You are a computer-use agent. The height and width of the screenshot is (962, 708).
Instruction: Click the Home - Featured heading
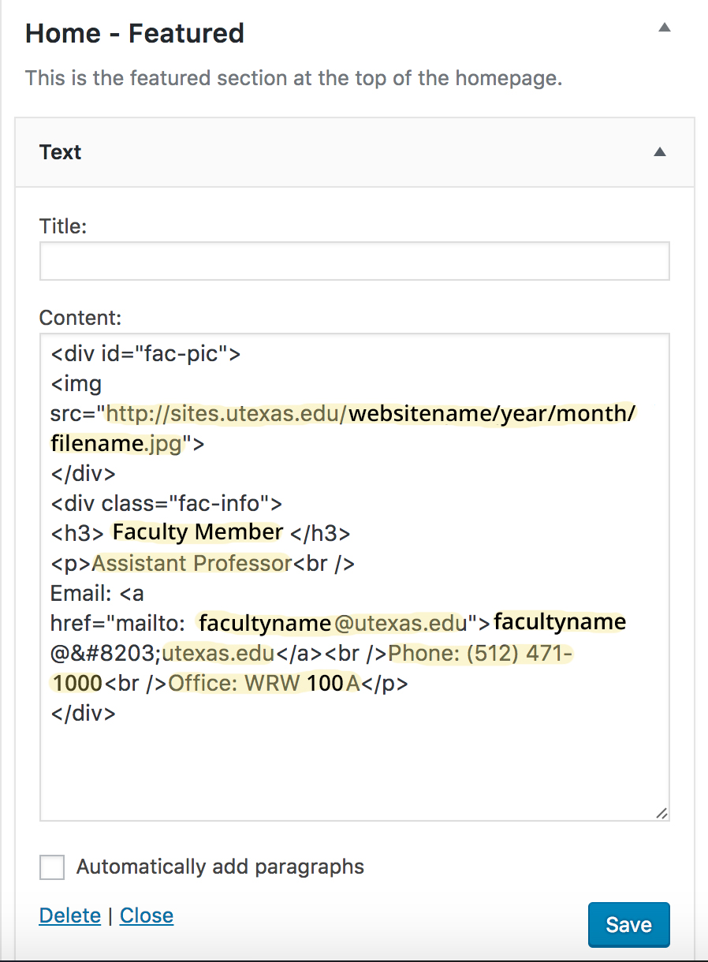coord(135,33)
